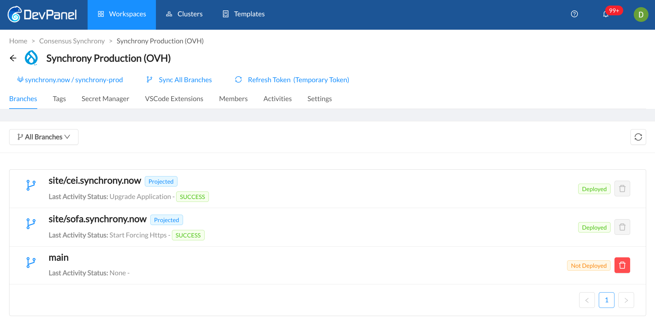
Task: Click SUCCESS badge for Upgrade Application
Action: [192, 197]
